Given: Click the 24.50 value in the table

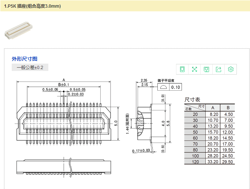Looking at the screenshot, I should click(x=228, y=156).
